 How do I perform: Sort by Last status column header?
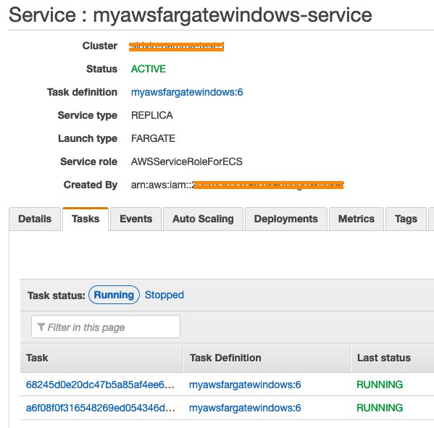(393, 358)
